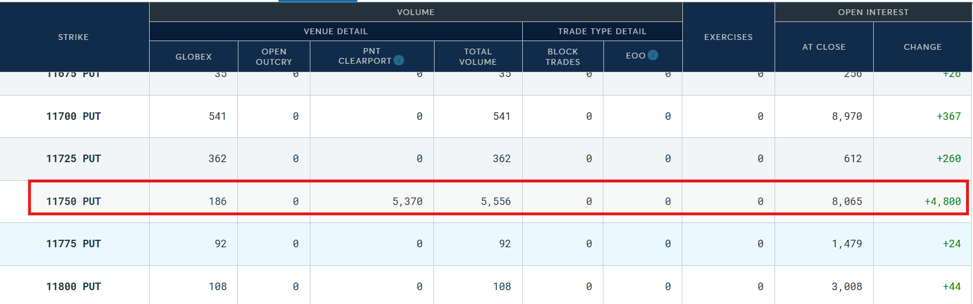This screenshot has width=973, height=304.
Task: Select the 11800 PUT strike label
Action: [74, 287]
